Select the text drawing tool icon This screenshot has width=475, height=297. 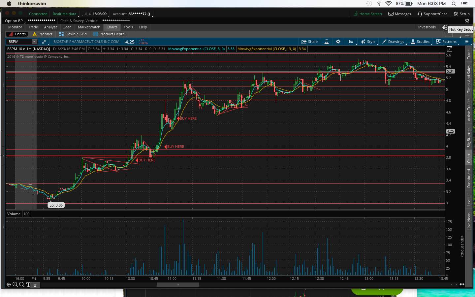click(28, 284)
